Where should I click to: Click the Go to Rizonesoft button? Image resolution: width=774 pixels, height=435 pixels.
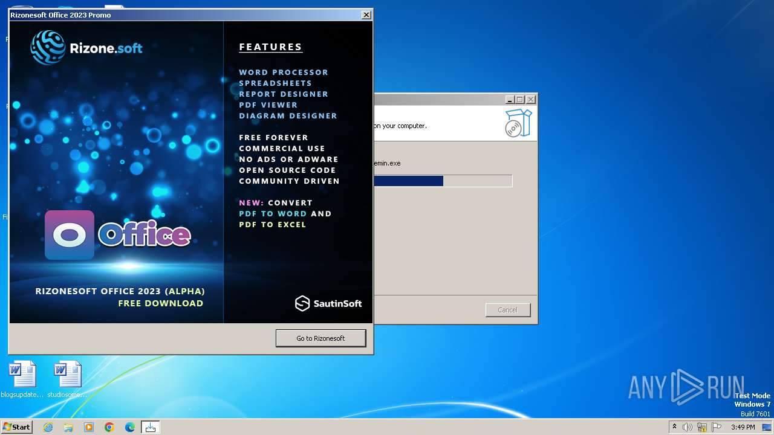pos(320,338)
